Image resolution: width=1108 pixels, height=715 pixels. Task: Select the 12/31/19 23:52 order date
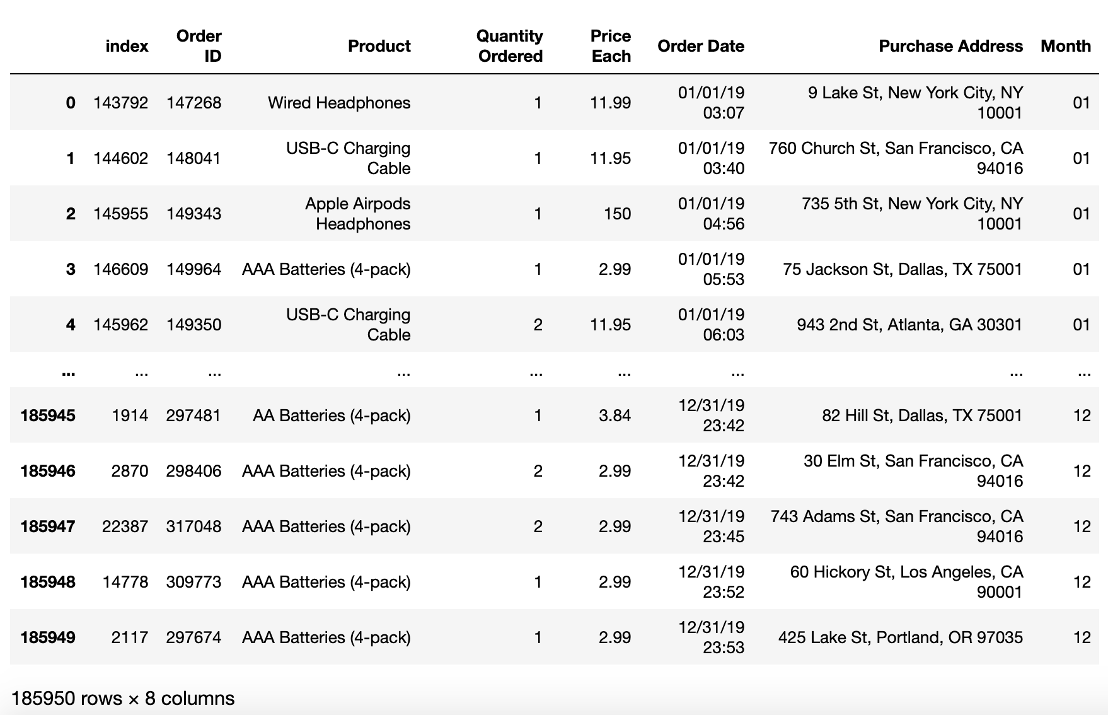click(711, 582)
